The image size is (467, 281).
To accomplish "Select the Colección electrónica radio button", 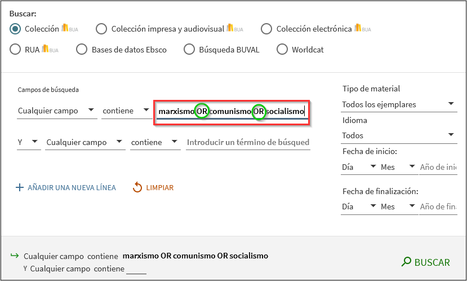I will 266,29.
